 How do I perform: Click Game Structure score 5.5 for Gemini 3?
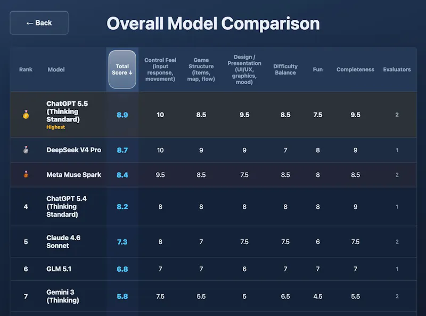coord(201,296)
